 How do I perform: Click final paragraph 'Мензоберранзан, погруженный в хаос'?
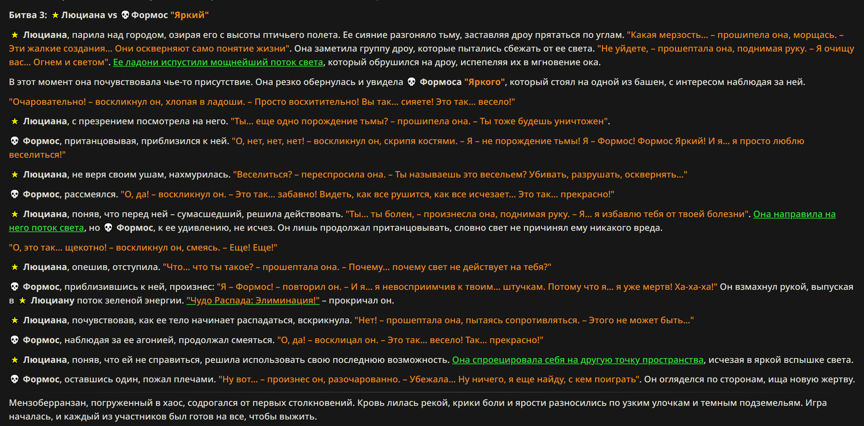coord(418,410)
